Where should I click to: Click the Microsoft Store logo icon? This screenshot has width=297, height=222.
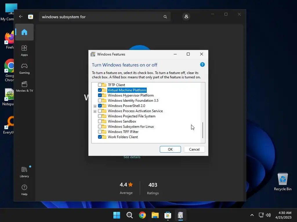(x=30, y=16)
